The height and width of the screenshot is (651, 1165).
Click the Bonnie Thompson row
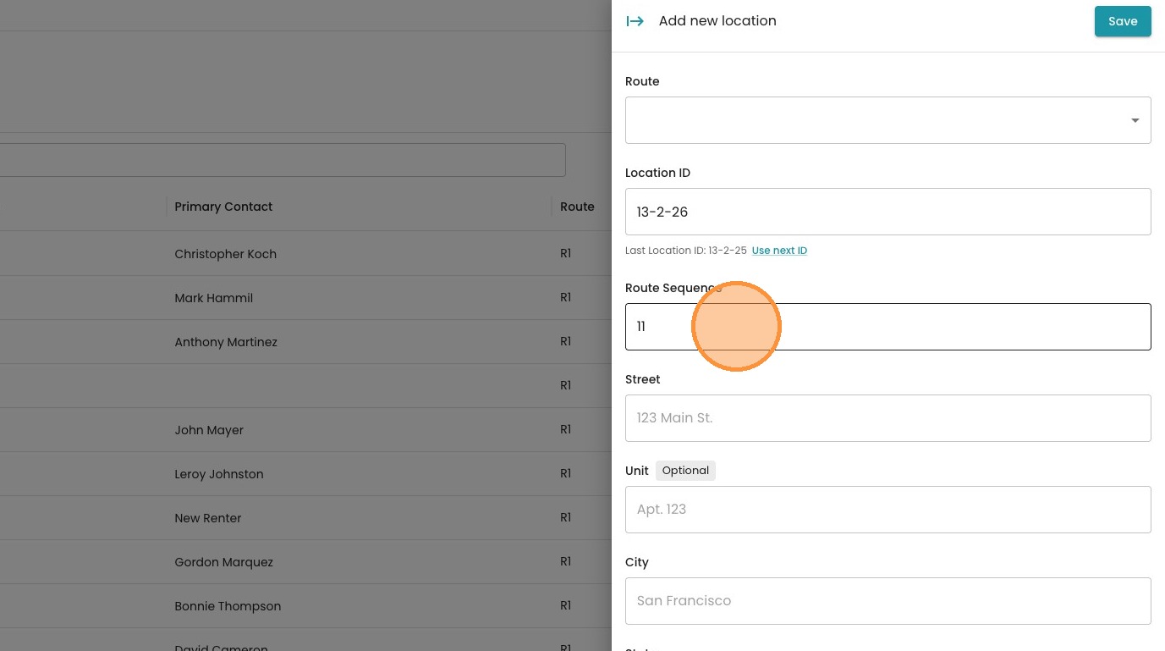[x=228, y=606]
